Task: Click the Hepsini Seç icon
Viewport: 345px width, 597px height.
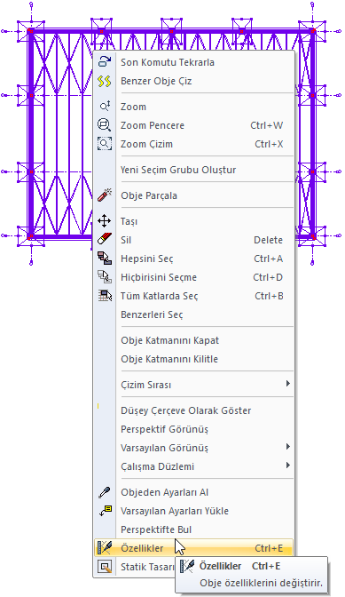Action: pos(104,259)
